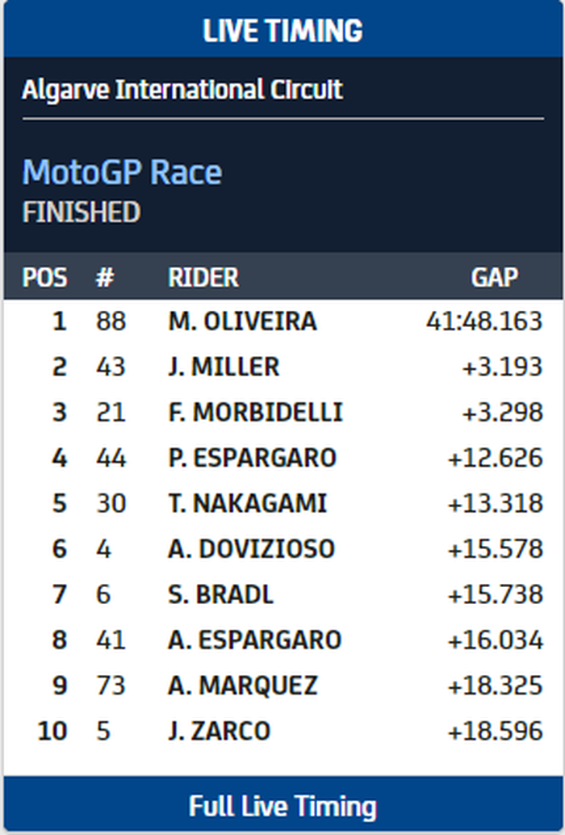Click winner time 41:48.163
565x835 pixels.
tap(484, 321)
